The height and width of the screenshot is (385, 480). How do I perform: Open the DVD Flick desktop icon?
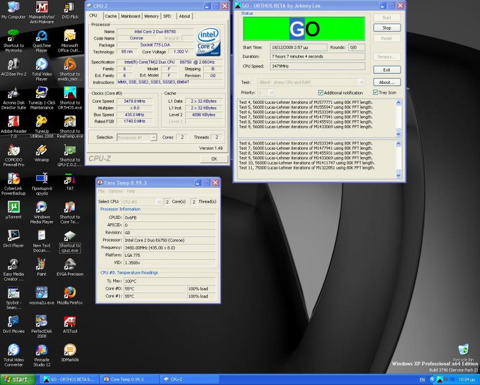[70, 10]
